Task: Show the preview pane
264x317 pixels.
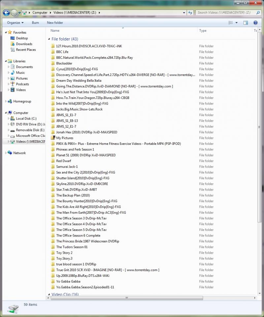Action: 246,23
